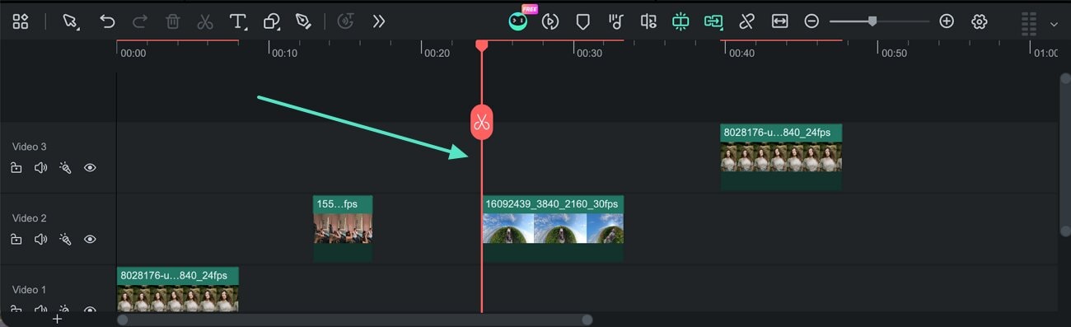Screen dimensions: 1071x327
Task: Split clip using scissors toolbar icon
Action: point(205,22)
